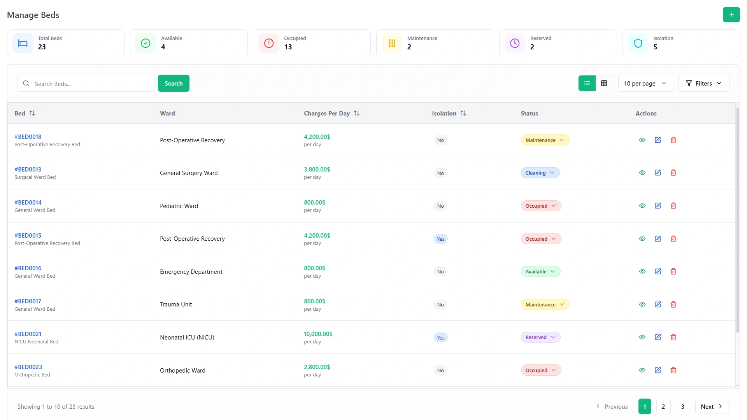Open Occupied status dropdown for #BED0014
Viewport: 747px width, 420px height.
click(x=541, y=206)
